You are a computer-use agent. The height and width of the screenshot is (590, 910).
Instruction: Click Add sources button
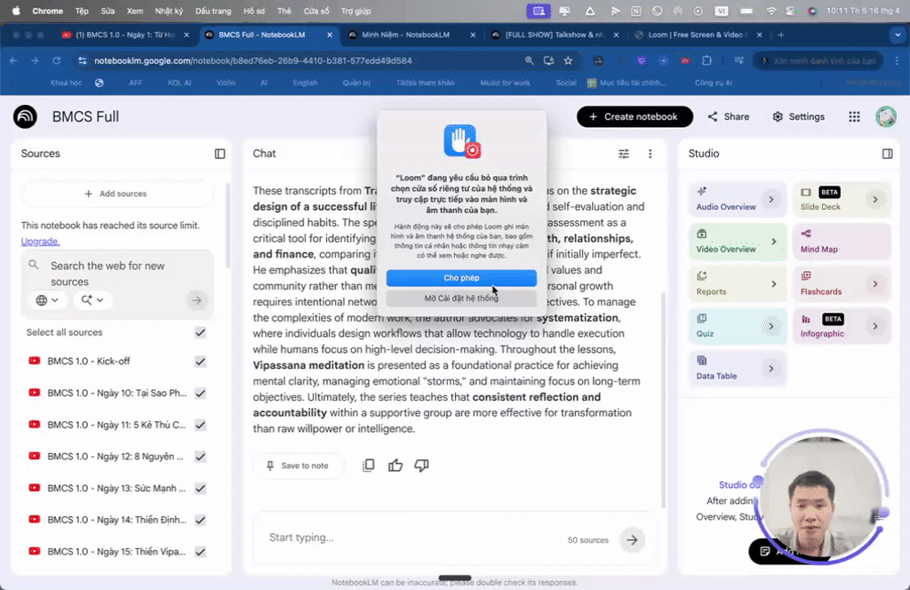click(116, 194)
